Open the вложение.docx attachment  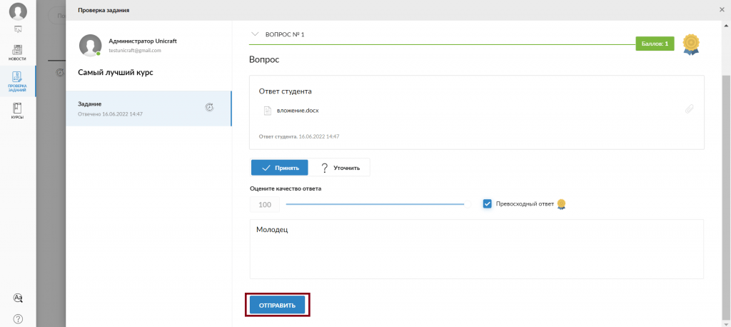(x=298, y=111)
